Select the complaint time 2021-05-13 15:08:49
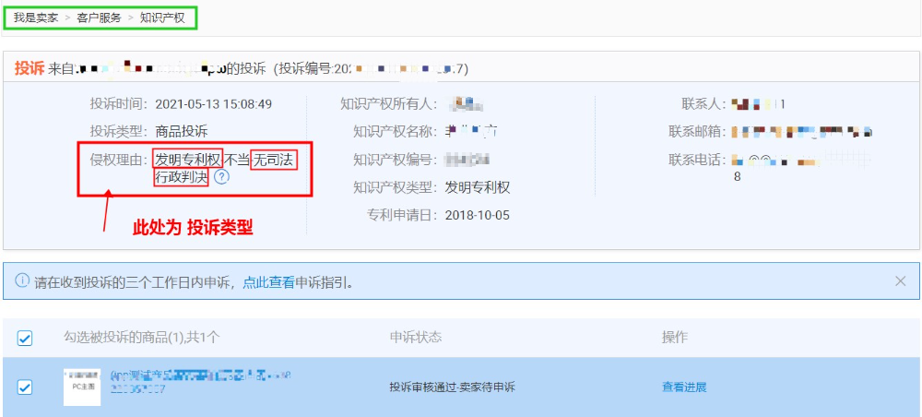The height and width of the screenshot is (417, 922). pos(214,104)
